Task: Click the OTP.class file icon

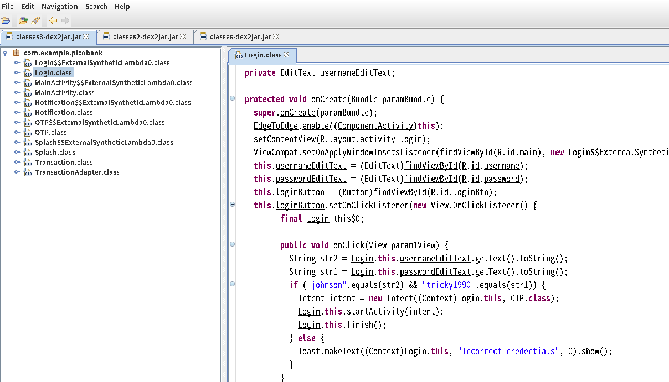Action: point(28,133)
